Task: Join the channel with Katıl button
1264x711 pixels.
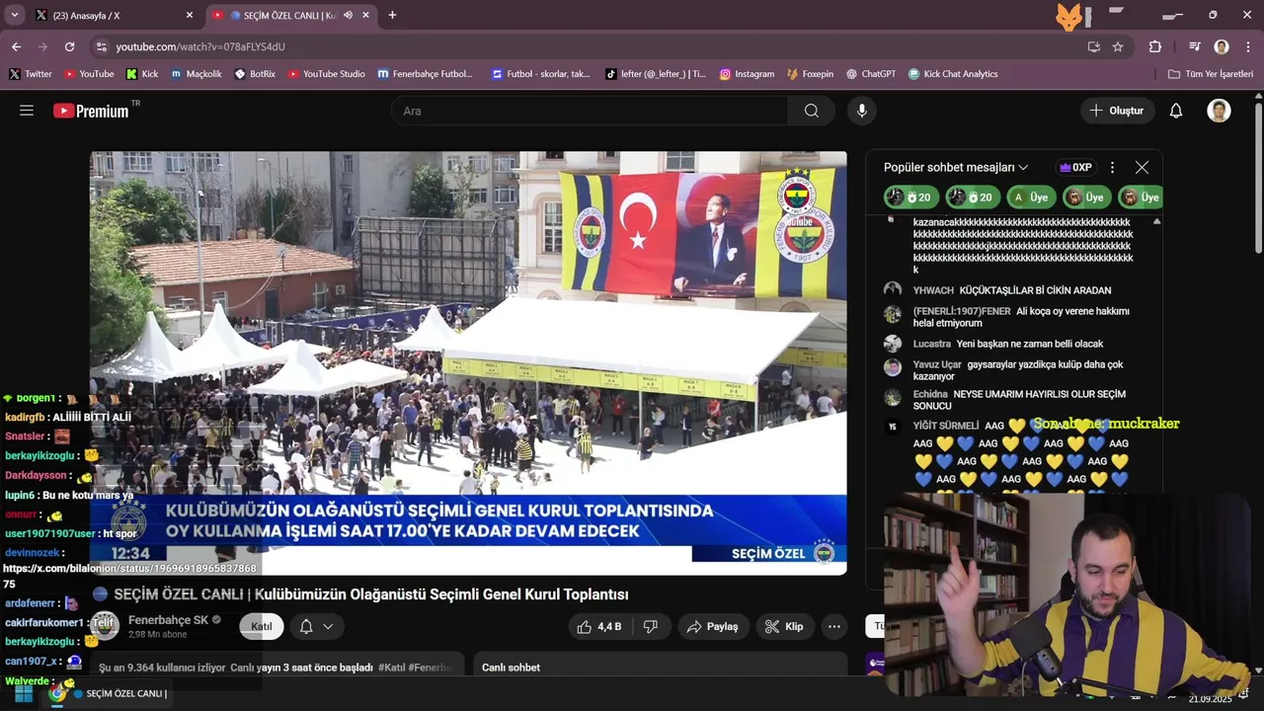Action: (262, 626)
